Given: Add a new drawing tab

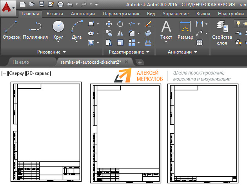Looking at the screenshot, I should point(140,62).
